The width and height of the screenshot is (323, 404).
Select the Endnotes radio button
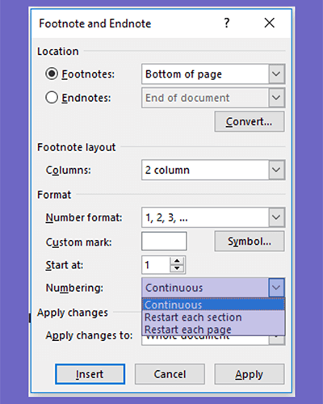pyautogui.click(x=52, y=97)
